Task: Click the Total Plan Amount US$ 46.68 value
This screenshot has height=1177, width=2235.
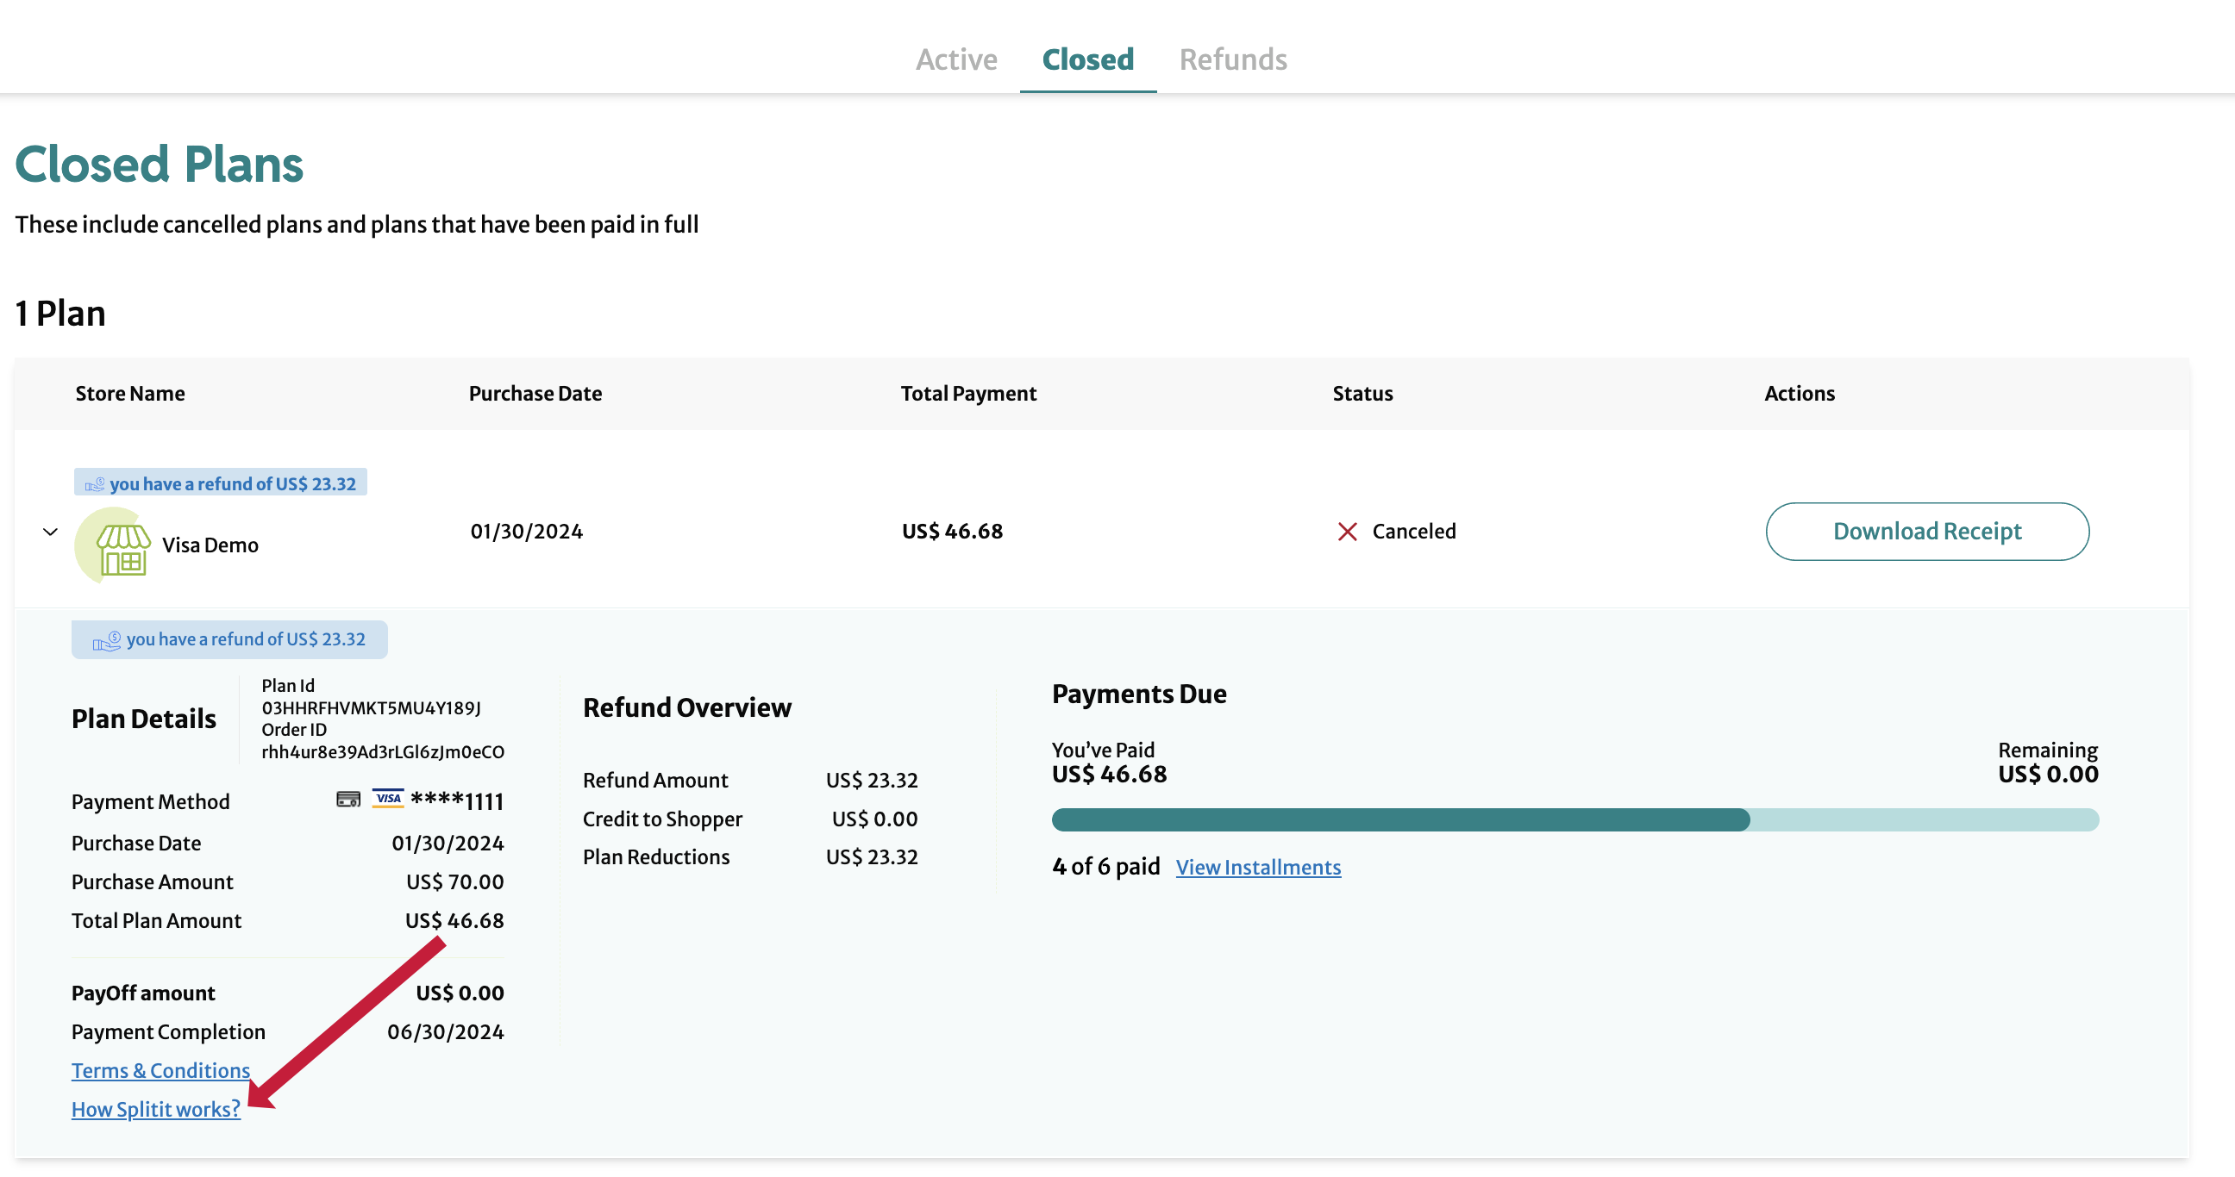Action: tap(454, 921)
